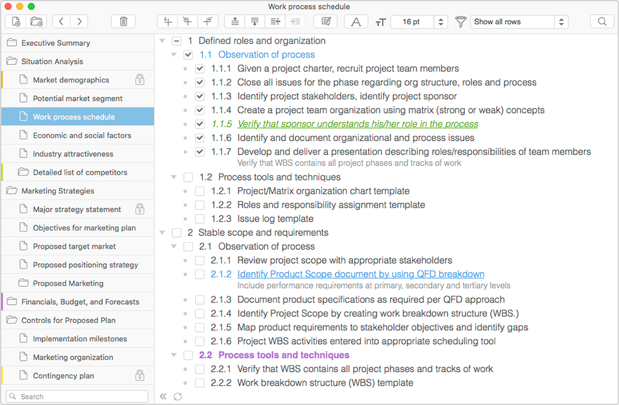Screen dimensions: 619x405
Task: Click the filter funnel icon
Action: (x=460, y=22)
